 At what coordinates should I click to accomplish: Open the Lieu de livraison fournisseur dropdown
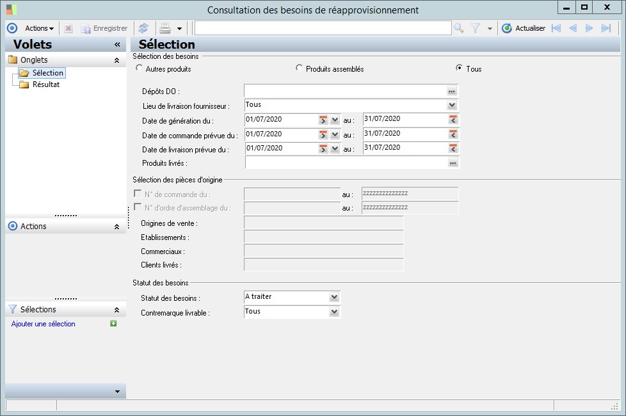(452, 105)
